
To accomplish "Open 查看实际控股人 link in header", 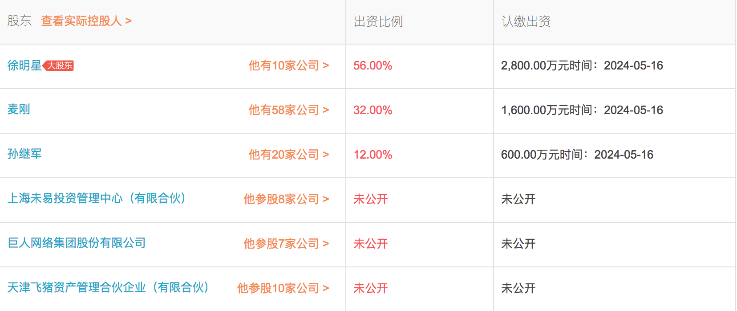I will tap(86, 21).
